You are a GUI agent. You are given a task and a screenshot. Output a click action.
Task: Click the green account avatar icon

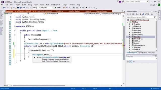(159, 5)
